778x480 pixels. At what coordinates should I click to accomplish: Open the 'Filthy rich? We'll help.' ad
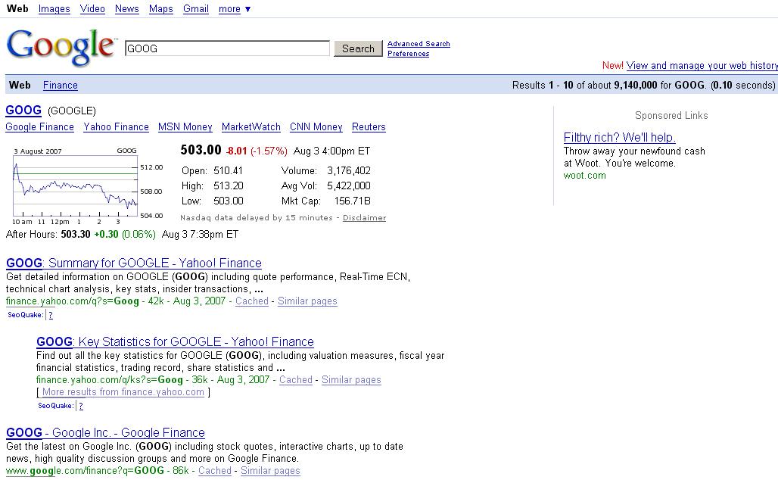[x=620, y=138]
